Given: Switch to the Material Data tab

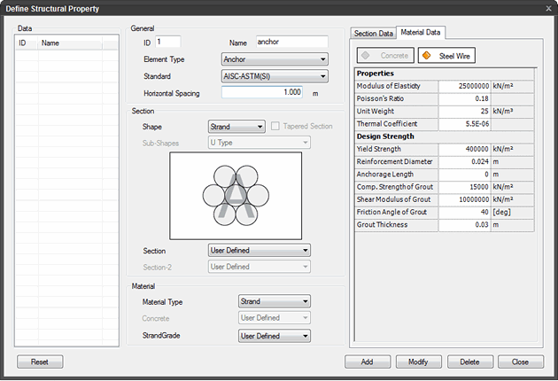Looking at the screenshot, I should [421, 32].
